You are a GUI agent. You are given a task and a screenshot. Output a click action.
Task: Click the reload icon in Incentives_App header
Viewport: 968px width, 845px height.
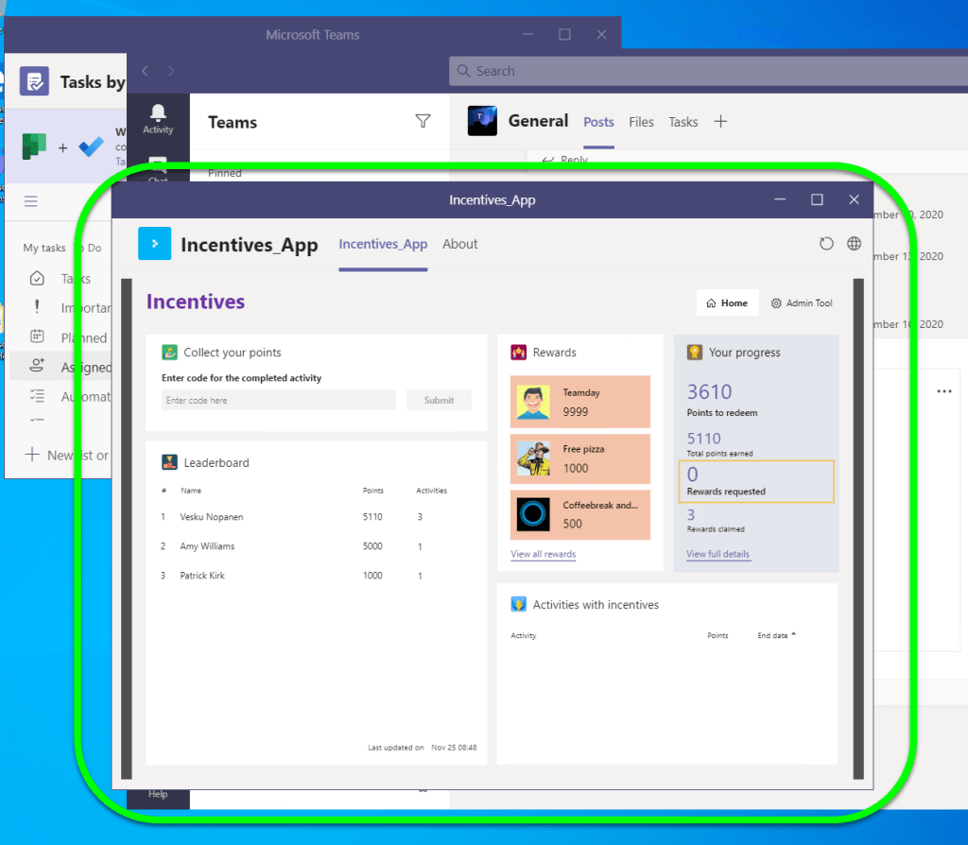826,244
